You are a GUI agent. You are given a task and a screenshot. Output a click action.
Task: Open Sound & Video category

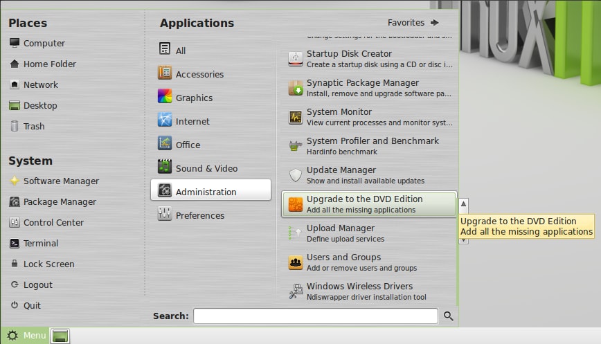tap(206, 169)
